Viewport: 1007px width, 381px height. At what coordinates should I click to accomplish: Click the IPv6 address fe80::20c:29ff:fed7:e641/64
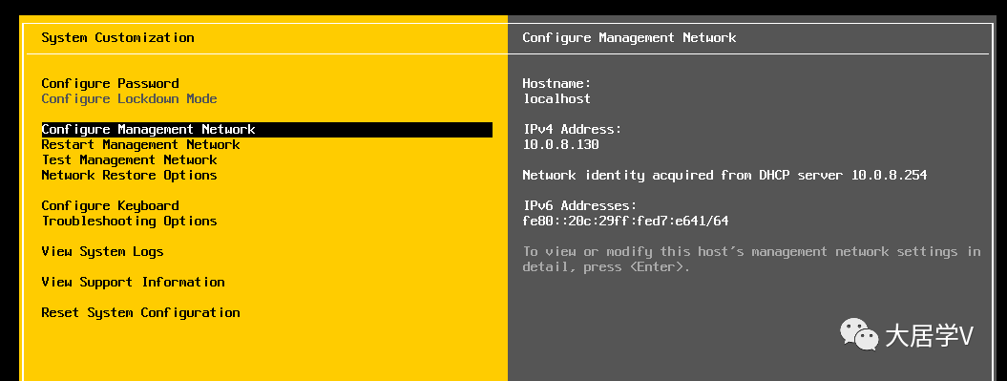click(625, 221)
